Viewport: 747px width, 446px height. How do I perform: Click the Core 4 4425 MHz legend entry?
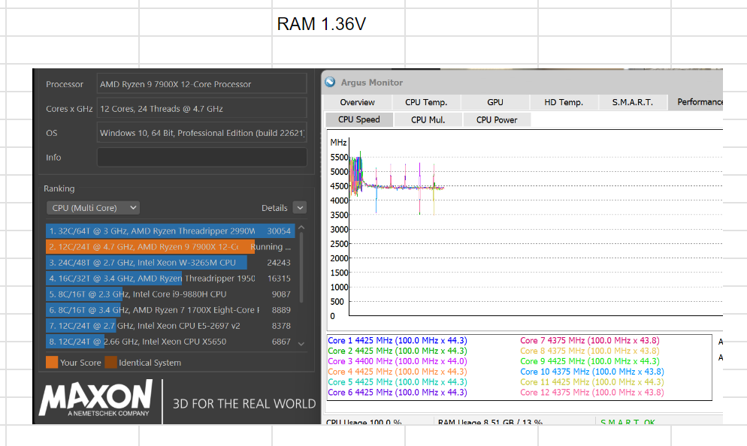coord(398,372)
